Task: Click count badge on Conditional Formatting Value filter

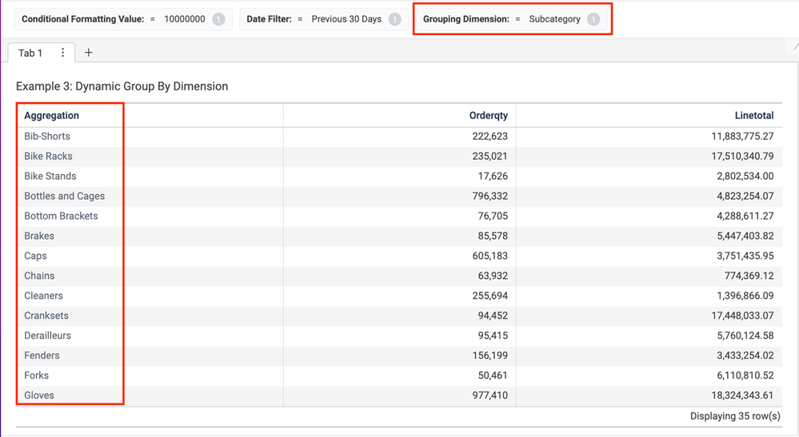Action: coord(218,19)
